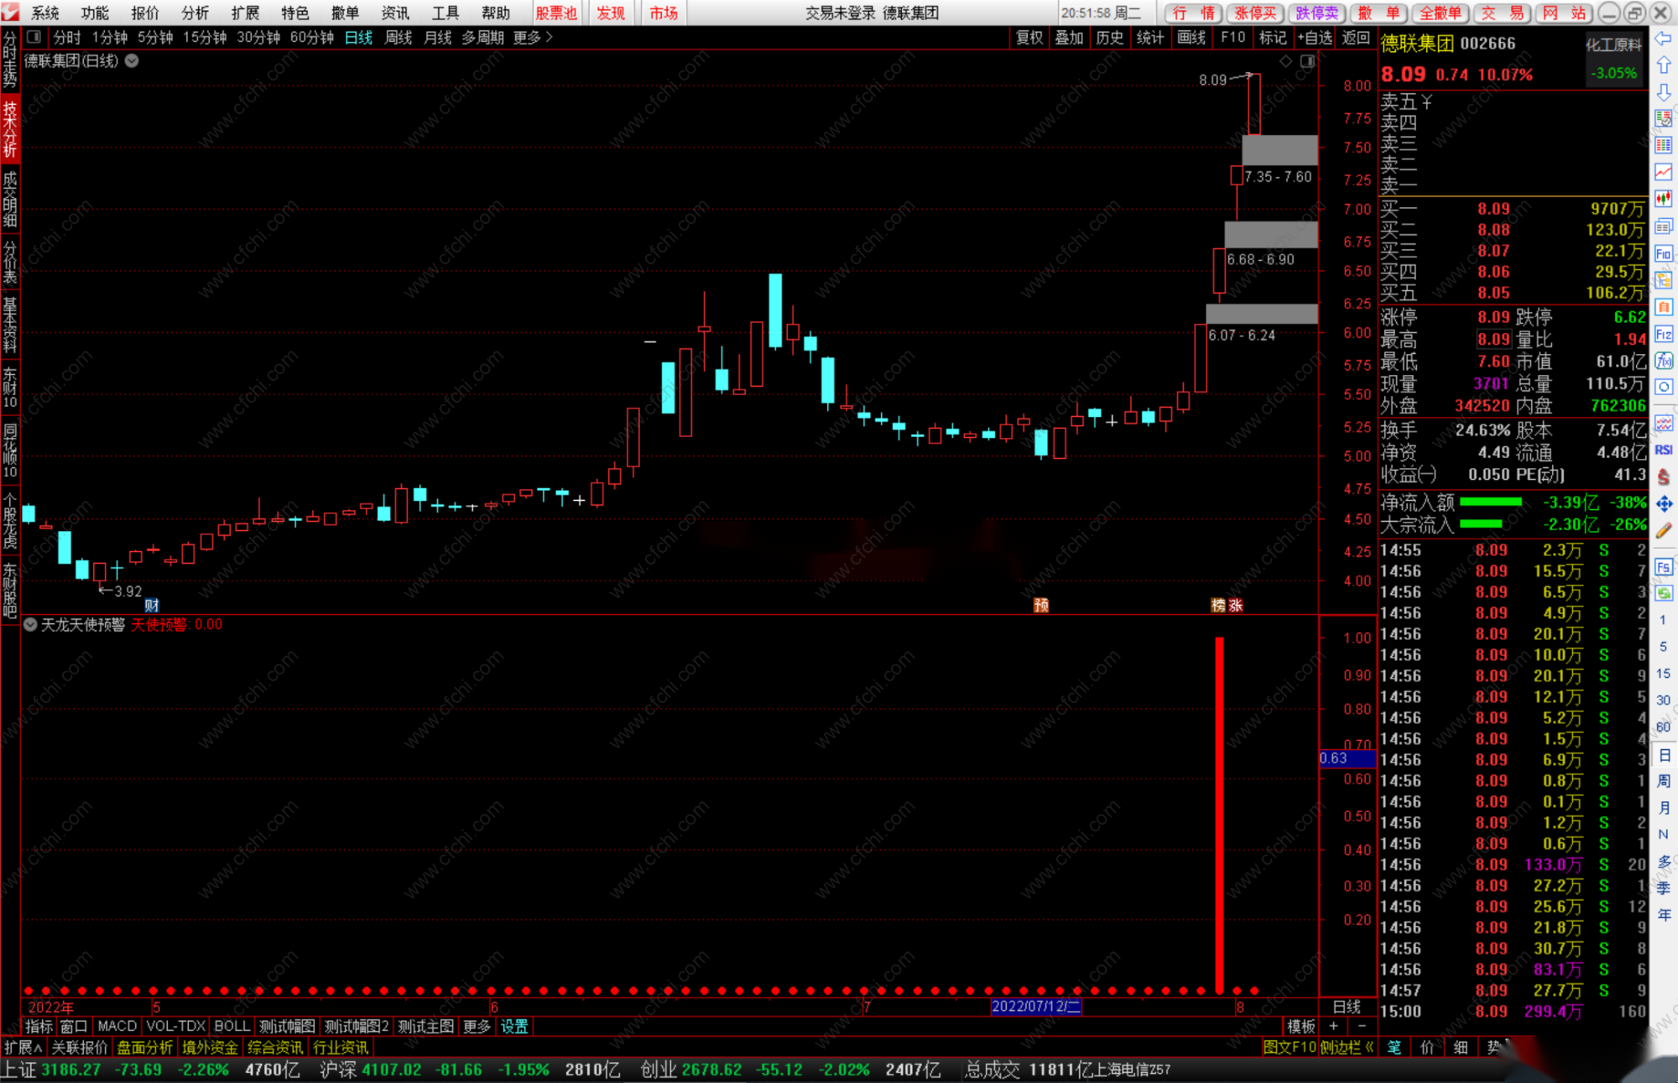Click the +自选 add to watchlist button
This screenshot has width=1678, height=1083.
pyautogui.click(x=1314, y=37)
